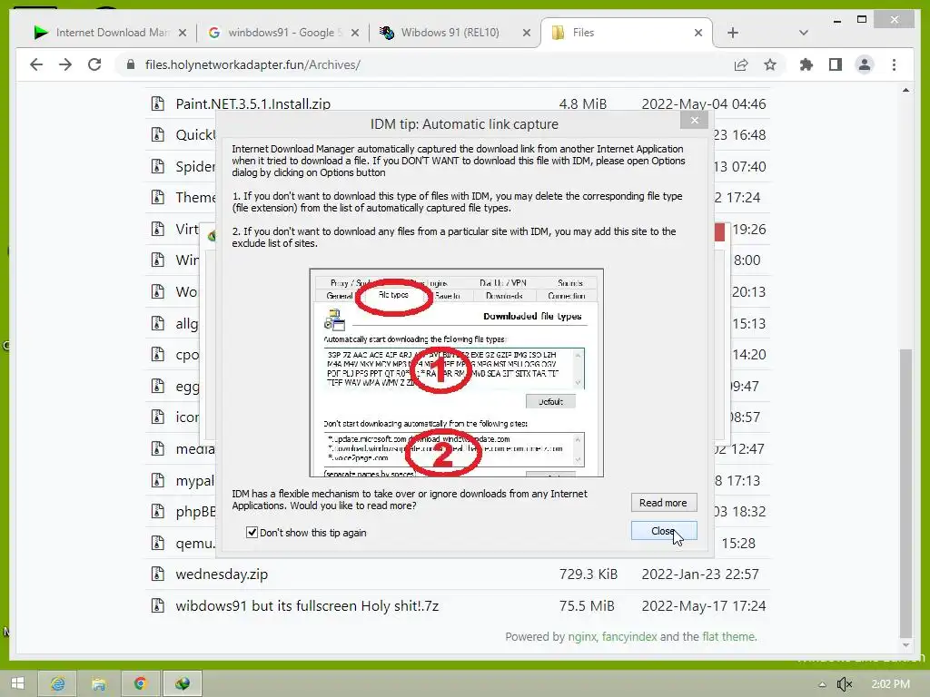Click archive icon next to mypal entry
930x697 pixels.
157,480
